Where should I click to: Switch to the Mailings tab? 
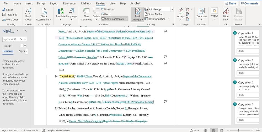pyautogui.click(x=86, y=3)
